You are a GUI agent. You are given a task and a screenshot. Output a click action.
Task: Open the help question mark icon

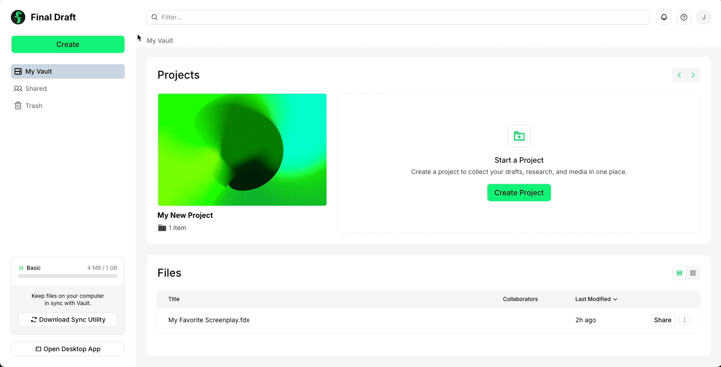(684, 17)
